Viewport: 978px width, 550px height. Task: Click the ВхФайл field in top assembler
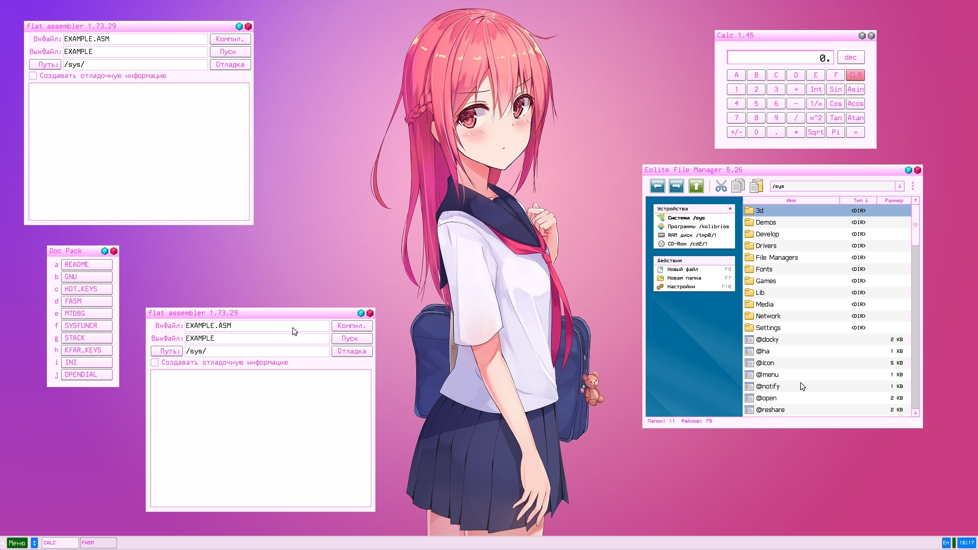pyautogui.click(x=135, y=39)
